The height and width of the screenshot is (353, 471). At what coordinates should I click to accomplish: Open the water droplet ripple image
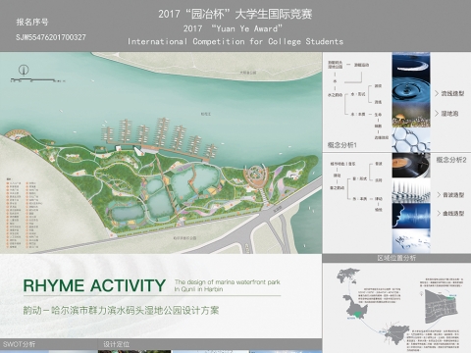pos(411,89)
